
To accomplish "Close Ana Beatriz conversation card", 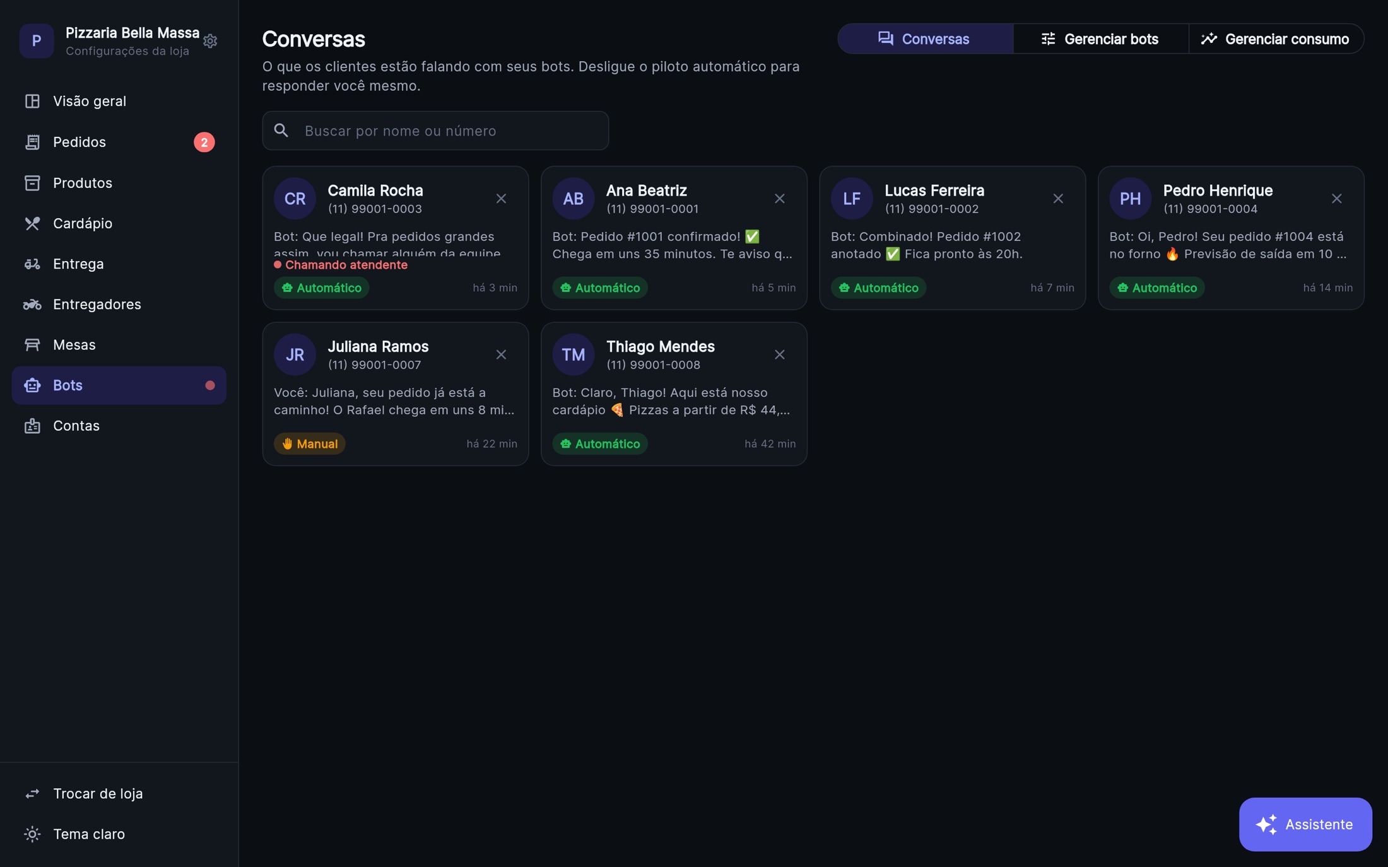I will (x=780, y=199).
